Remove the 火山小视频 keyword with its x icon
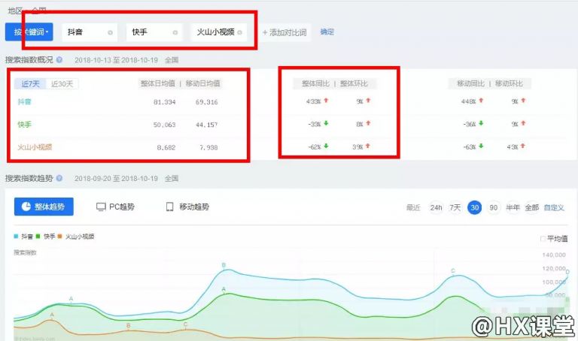 (239, 33)
